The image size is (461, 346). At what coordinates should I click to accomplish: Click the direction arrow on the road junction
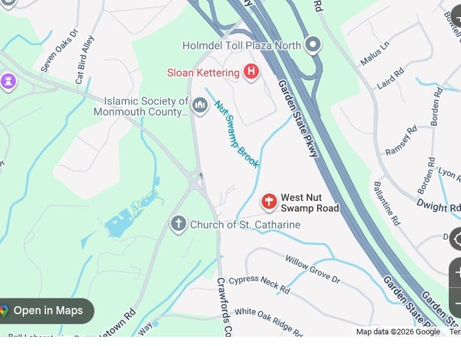[201, 176]
